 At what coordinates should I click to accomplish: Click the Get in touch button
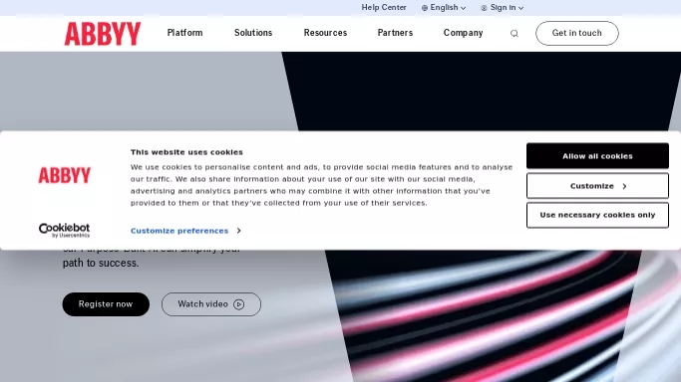tap(576, 34)
